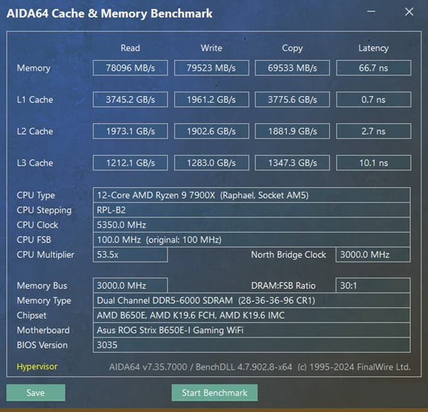Pick the L2 Cache Latency value 2.7 ns

[374, 131]
